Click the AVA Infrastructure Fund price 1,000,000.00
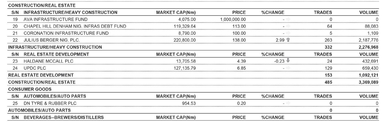This screenshot has height=128, width=384. pyautogui.click(x=233, y=19)
